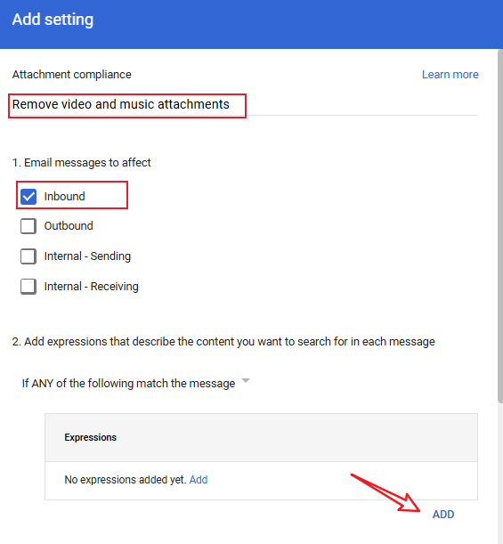Screen dimensions: 503x544
Task: Focus the "Remove video and music attachments" name field
Action: tap(245, 104)
